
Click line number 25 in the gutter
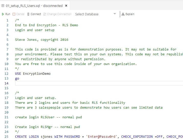click(6, 137)
